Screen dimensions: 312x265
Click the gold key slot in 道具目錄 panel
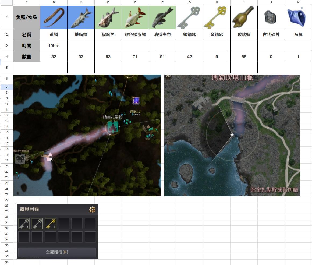pos(51,224)
